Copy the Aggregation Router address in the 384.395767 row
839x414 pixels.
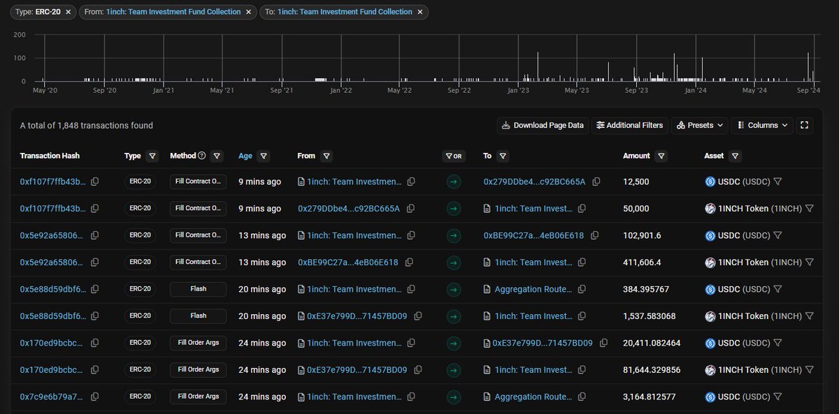pos(582,289)
